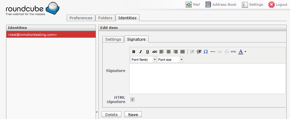Viewport: 290px width, 119px height.
Task: Apply underline formatting to signature
Action: pyautogui.click(x=147, y=52)
